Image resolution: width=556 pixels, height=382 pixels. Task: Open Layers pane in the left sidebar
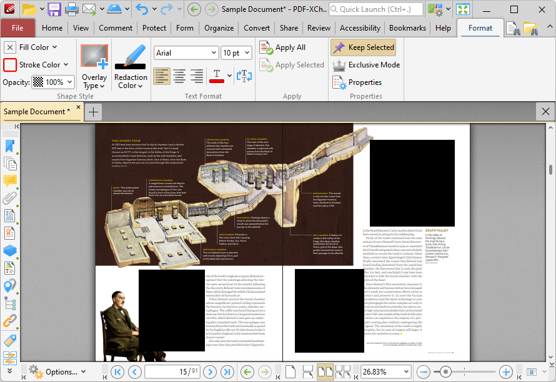10,250
